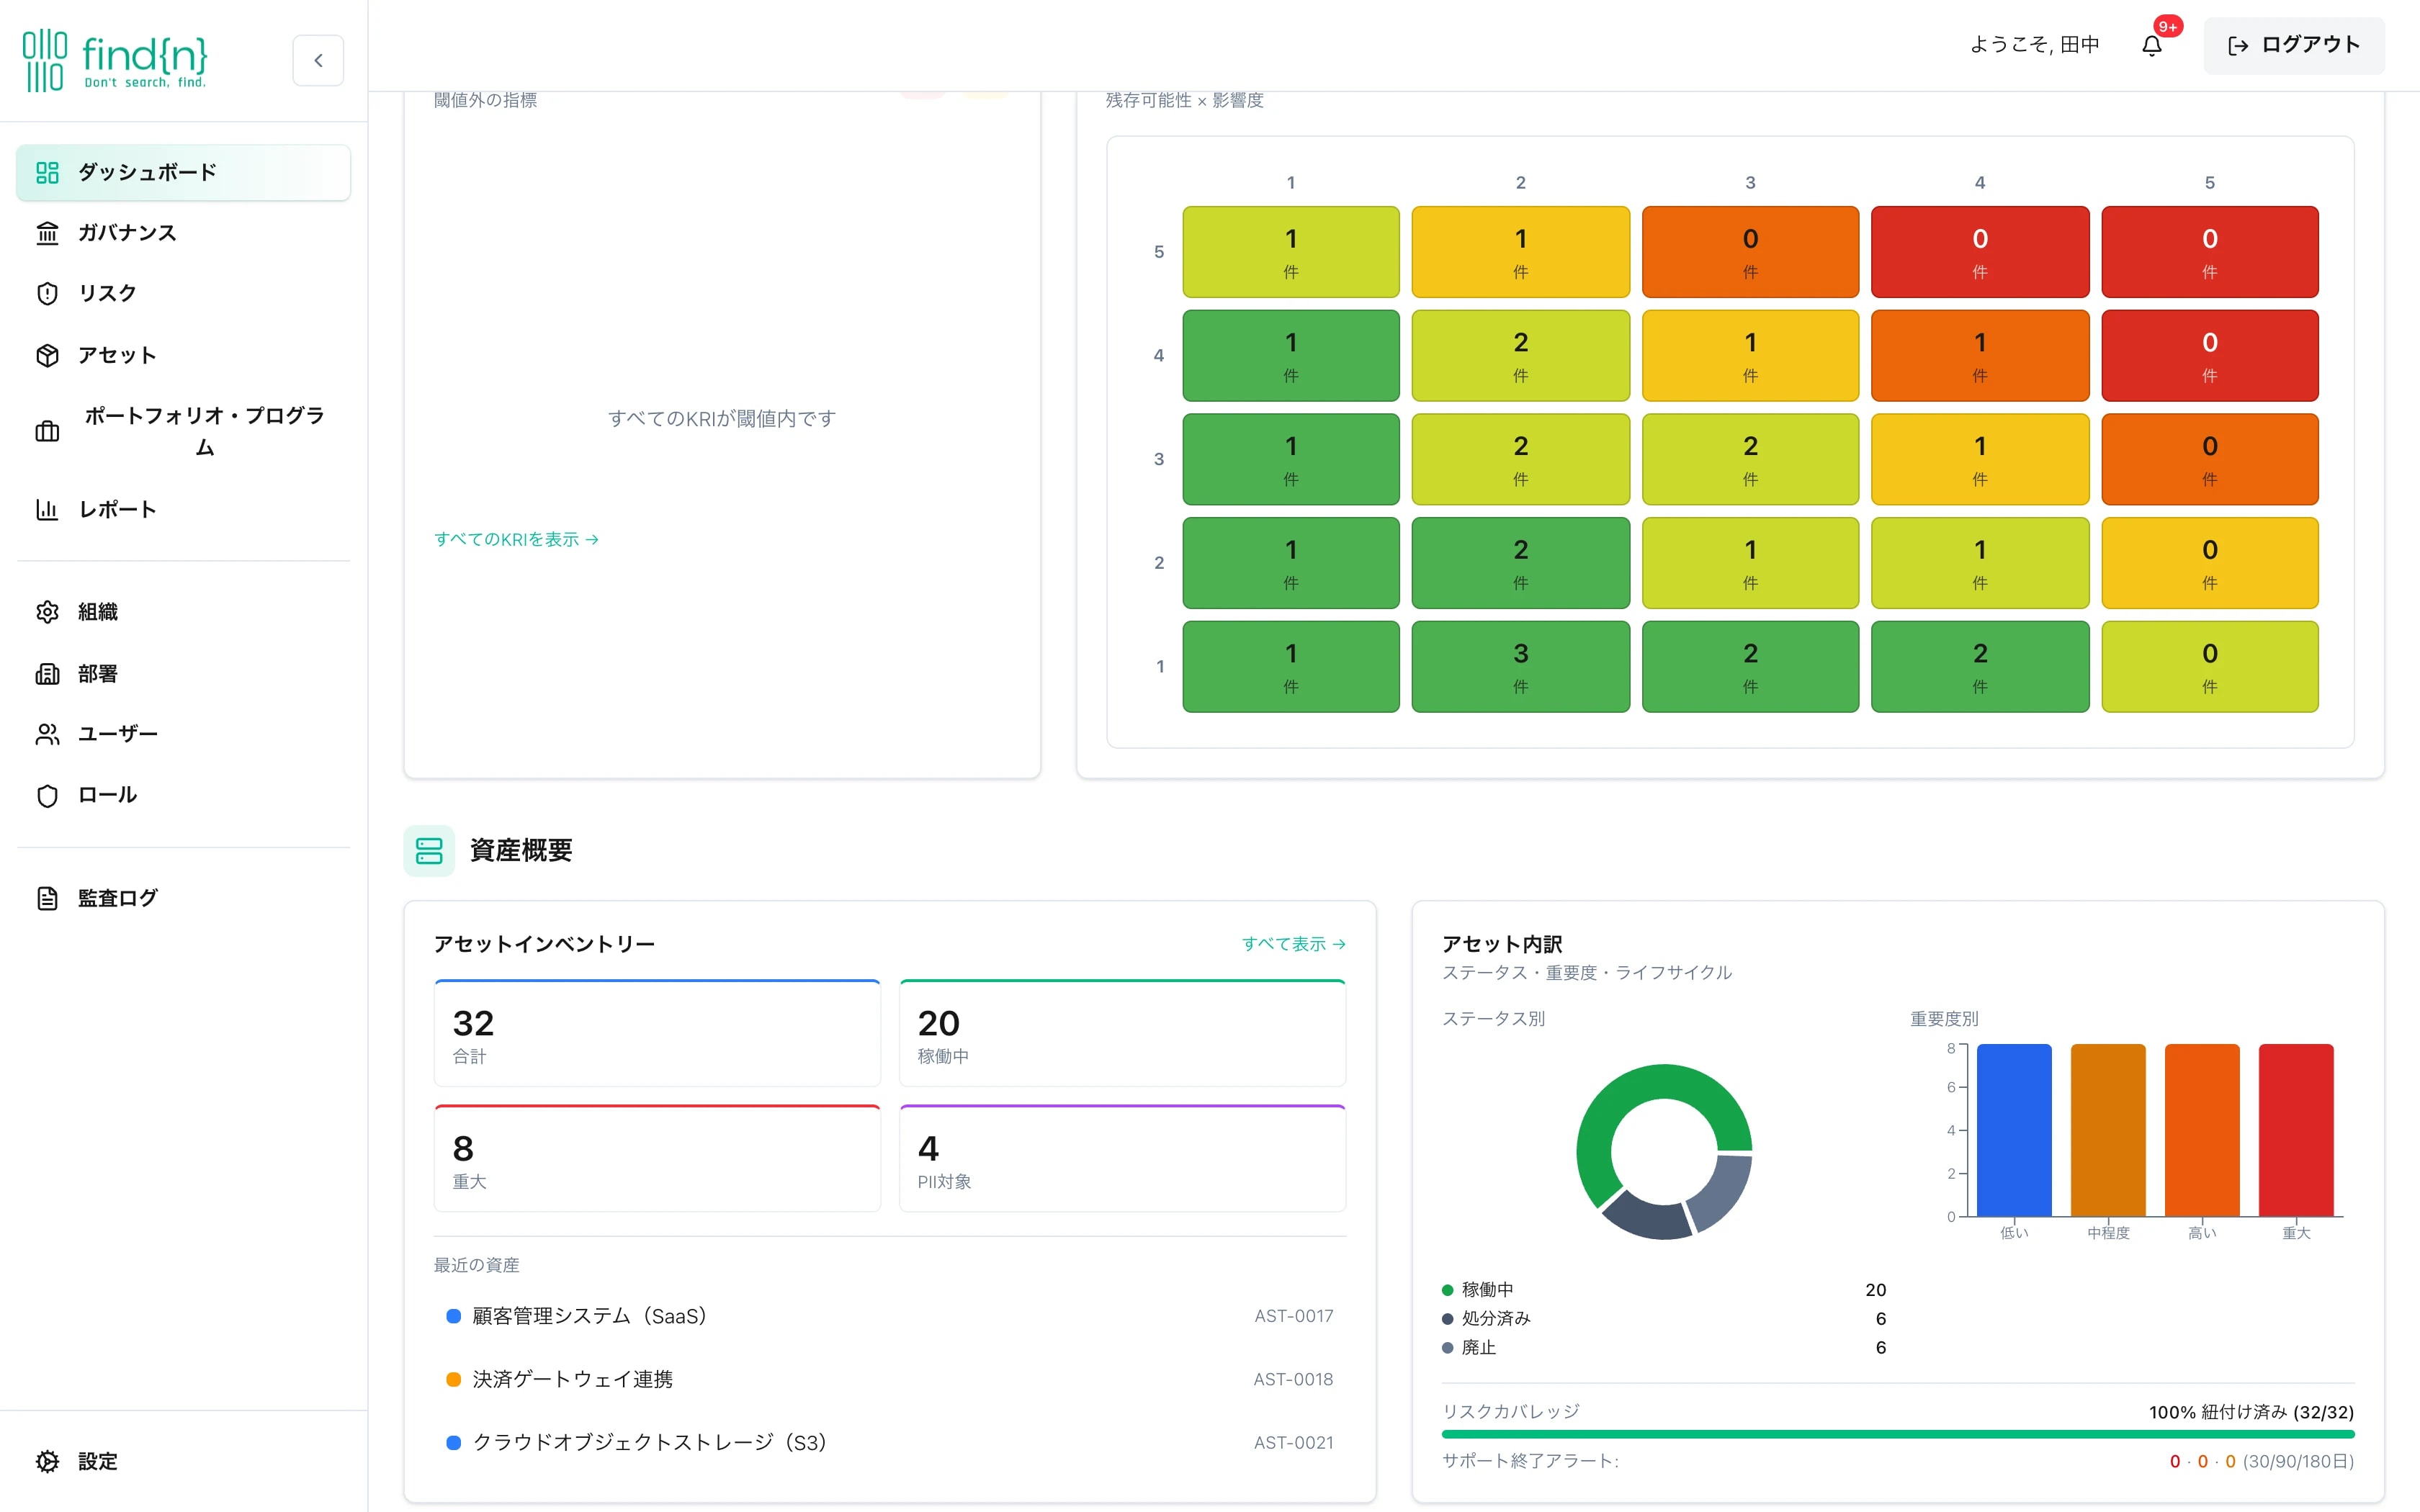The image size is (2420, 1512).
Task: Collapse the sidebar with chevron button
Action: (x=318, y=60)
